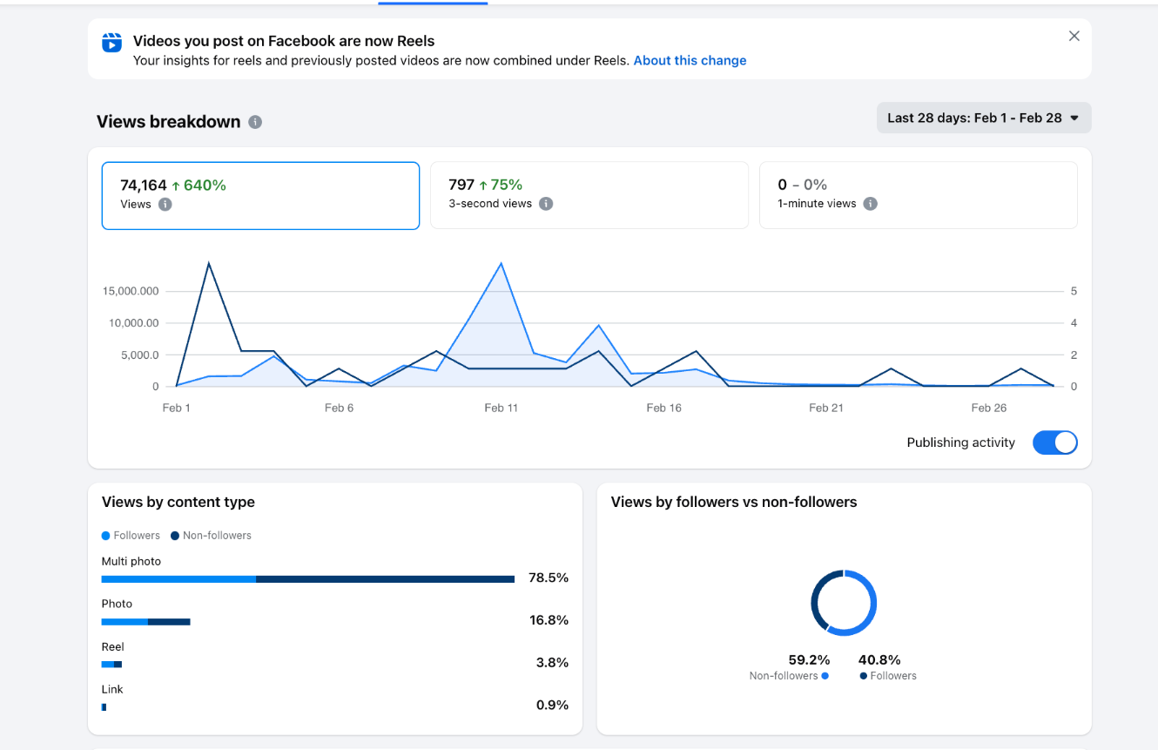1158x750 pixels.
Task: Toggle the Publishing activity switch
Action: 1054,443
